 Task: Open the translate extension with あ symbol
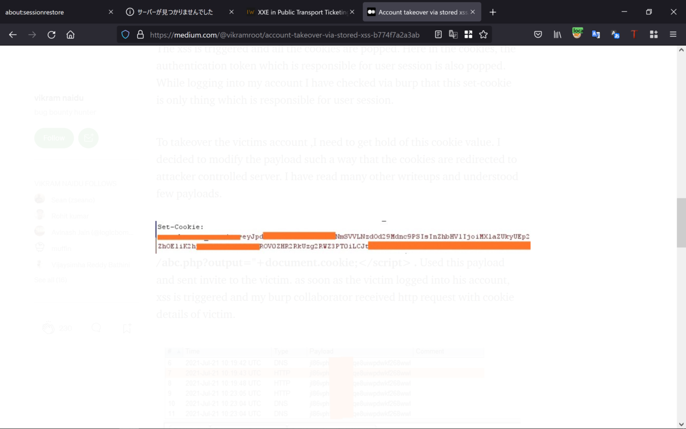[615, 34]
